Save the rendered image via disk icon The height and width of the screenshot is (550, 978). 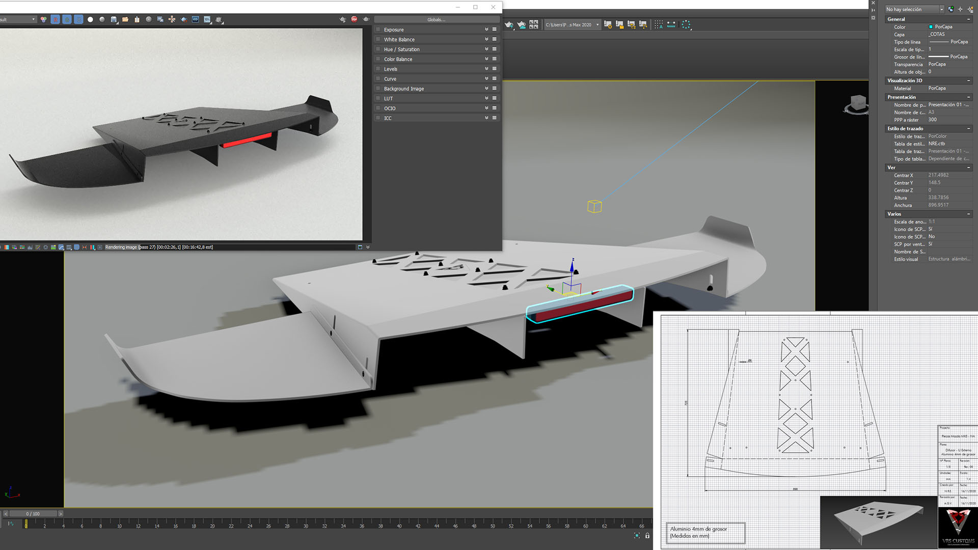pyautogui.click(x=114, y=19)
